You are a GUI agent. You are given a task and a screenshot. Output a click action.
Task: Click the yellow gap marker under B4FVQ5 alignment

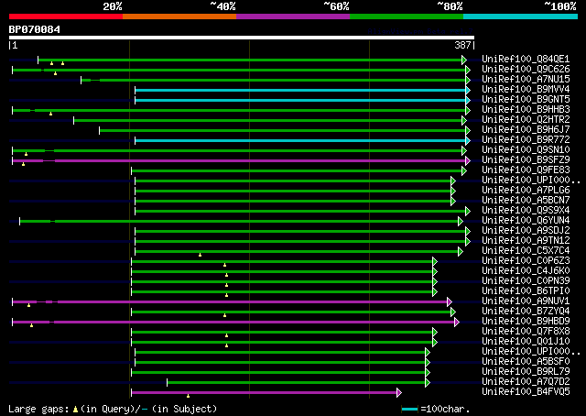188,396
